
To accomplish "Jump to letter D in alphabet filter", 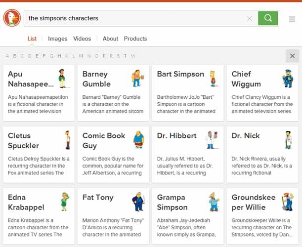I will [30, 56].
